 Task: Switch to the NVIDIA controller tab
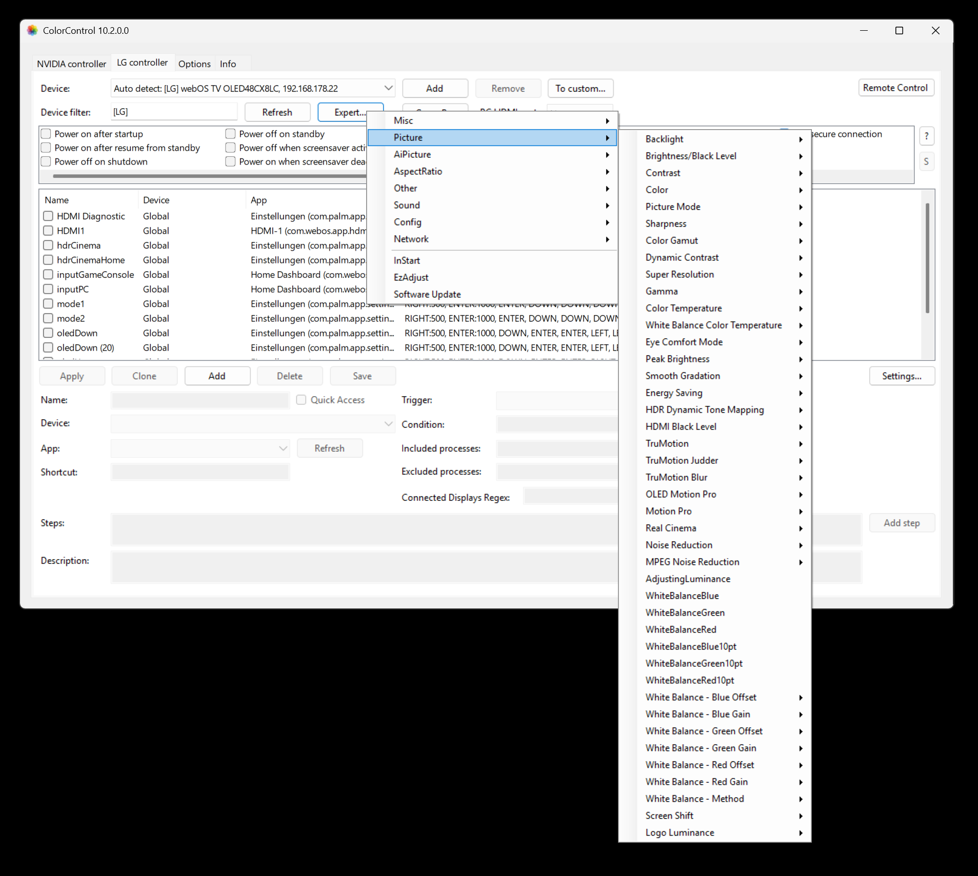(72, 64)
